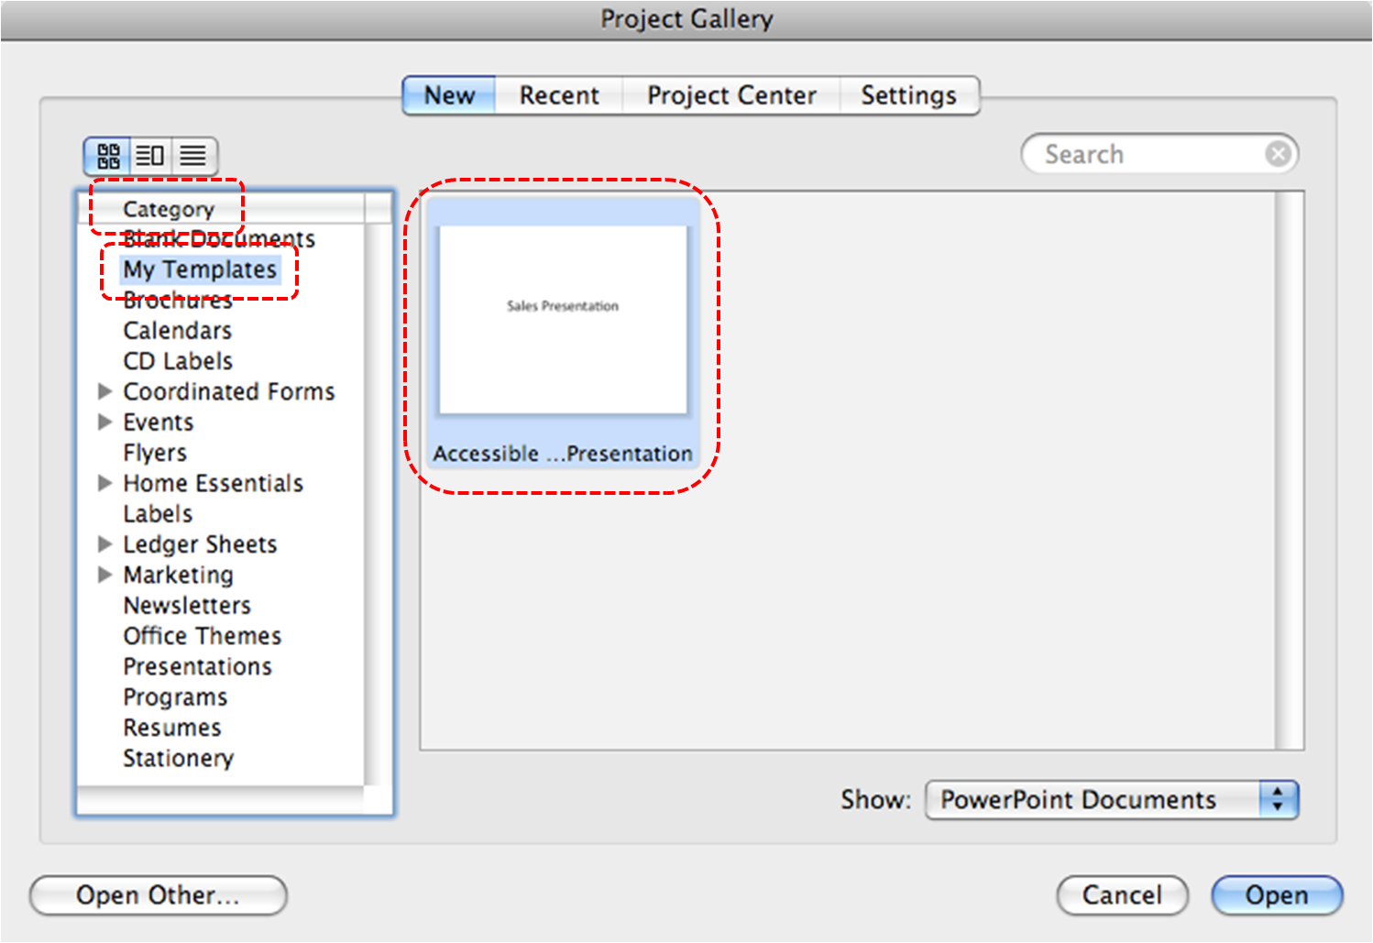The height and width of the screenshot is (943, 1373).
Task: Expand the Home Essentials category
Action: 104,483
